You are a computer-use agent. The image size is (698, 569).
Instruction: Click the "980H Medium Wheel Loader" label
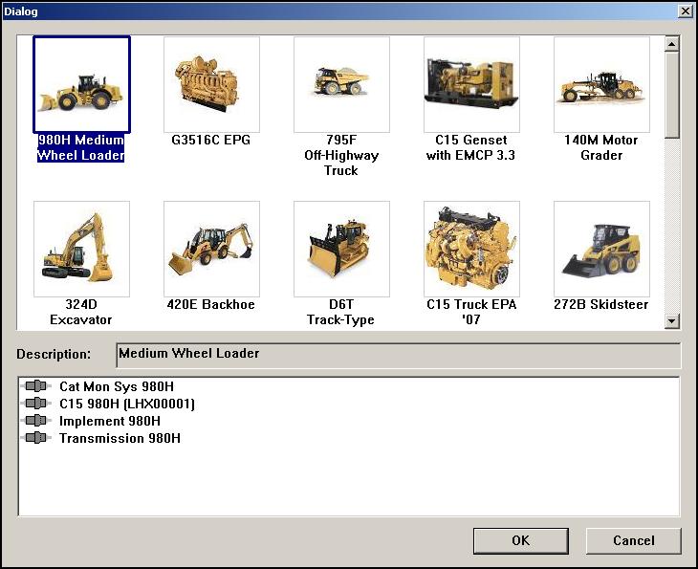point(81,147)
